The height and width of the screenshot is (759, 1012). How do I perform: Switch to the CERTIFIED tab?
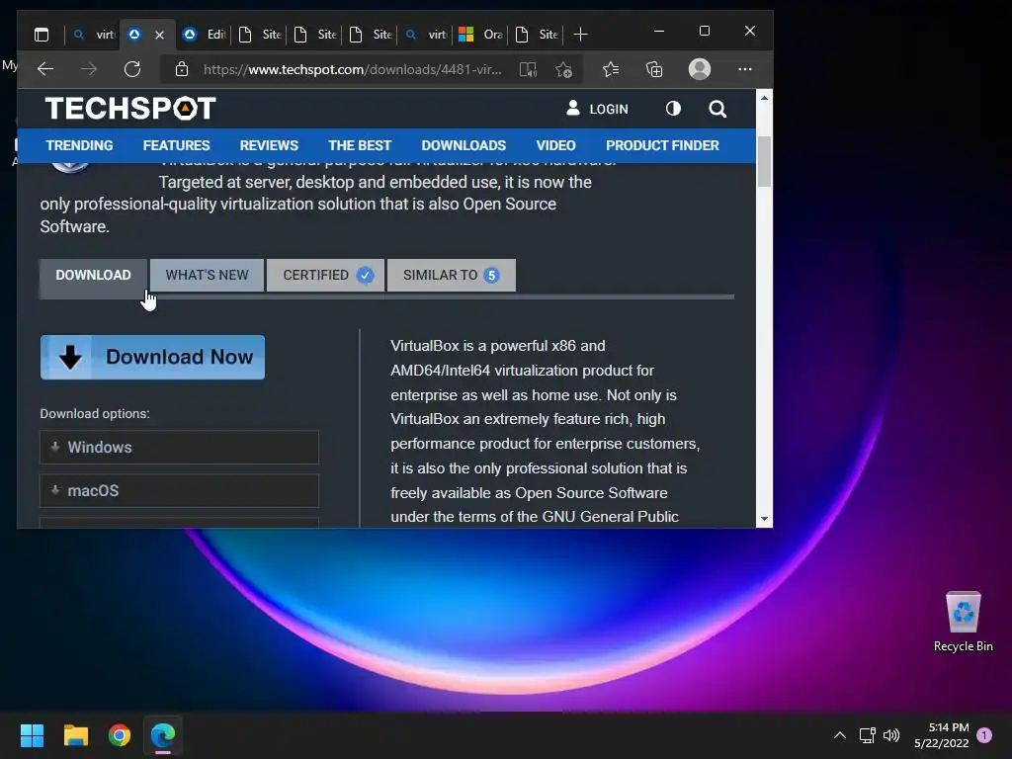click(326, 276)
